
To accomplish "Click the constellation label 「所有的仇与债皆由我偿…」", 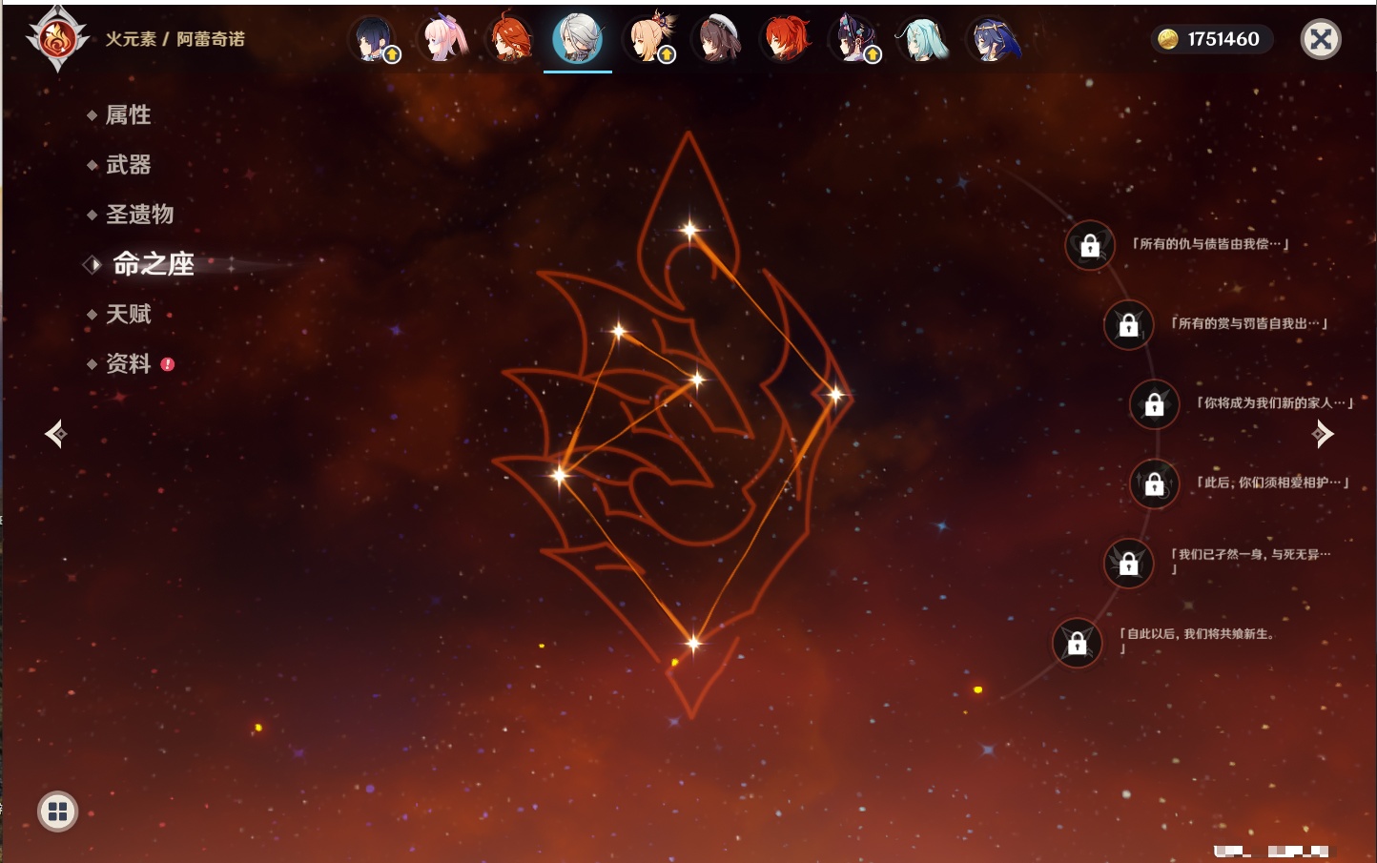I will 1209,244.
